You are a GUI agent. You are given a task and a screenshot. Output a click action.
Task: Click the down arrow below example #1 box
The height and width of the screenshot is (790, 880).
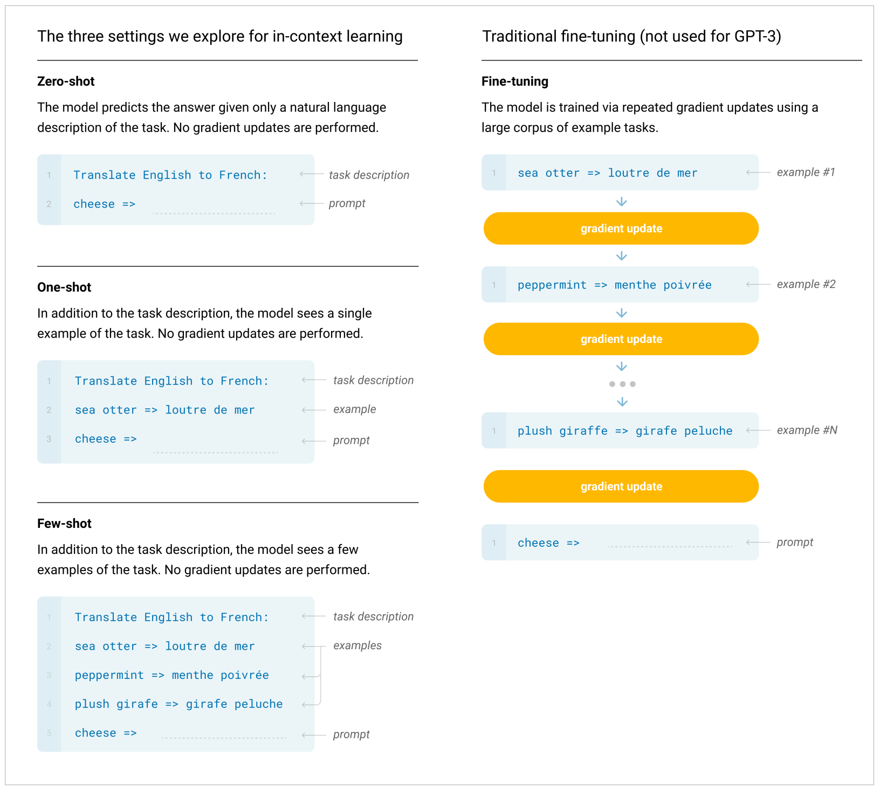tap(621, 202)
